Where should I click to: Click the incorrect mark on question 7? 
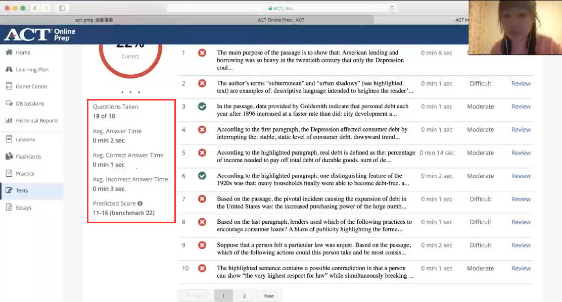click(x=202, y=199)
